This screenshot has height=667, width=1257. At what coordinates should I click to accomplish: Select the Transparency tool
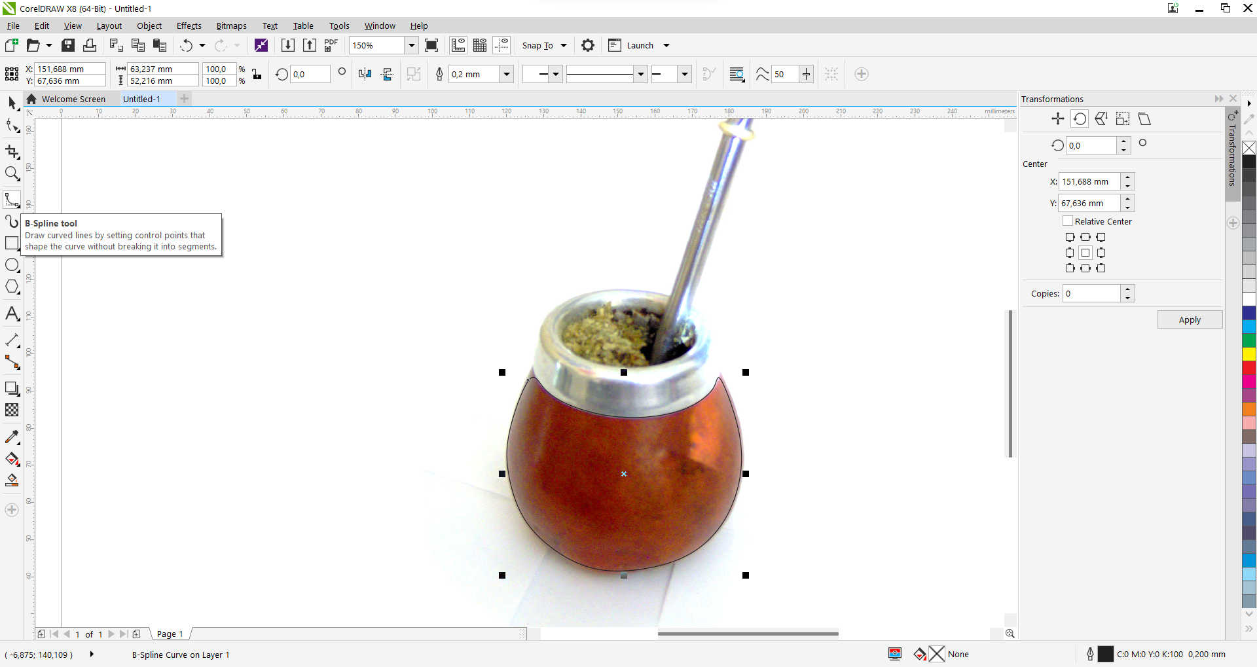click(12, 410)
